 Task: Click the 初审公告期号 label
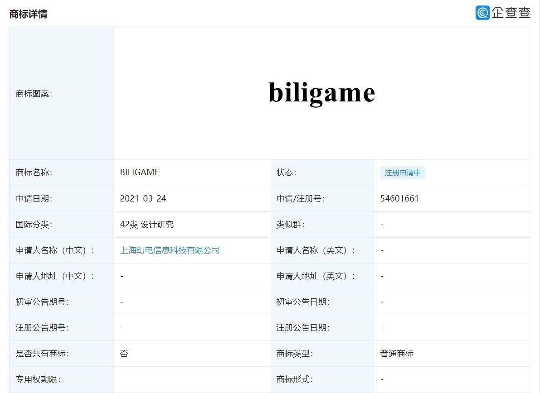point(42,302)
